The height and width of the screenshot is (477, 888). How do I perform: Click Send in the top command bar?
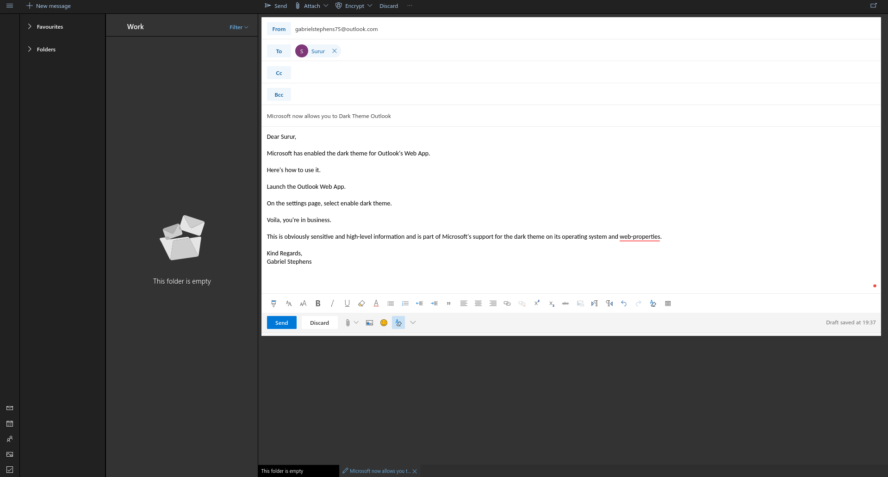276,6
